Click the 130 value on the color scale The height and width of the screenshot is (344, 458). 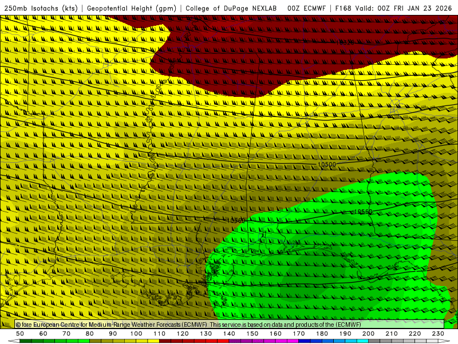pyautogui.click(x=206, y=334)
